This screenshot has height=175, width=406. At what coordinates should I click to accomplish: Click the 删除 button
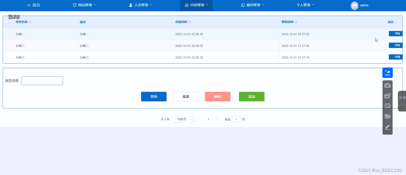pyautogui.click(x=218, y=97)
